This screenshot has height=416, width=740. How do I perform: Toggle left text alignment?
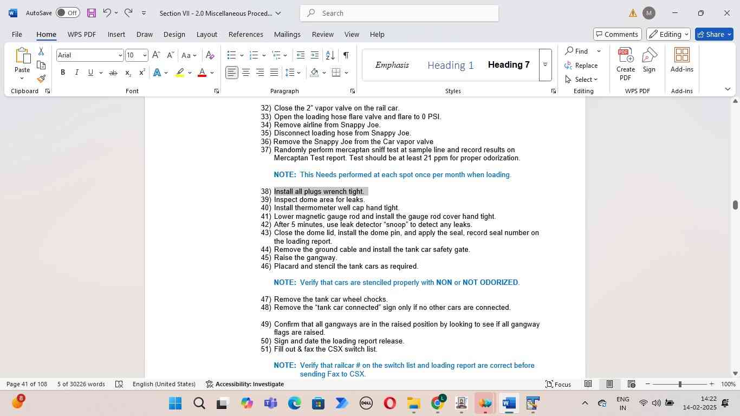[232, 73]
